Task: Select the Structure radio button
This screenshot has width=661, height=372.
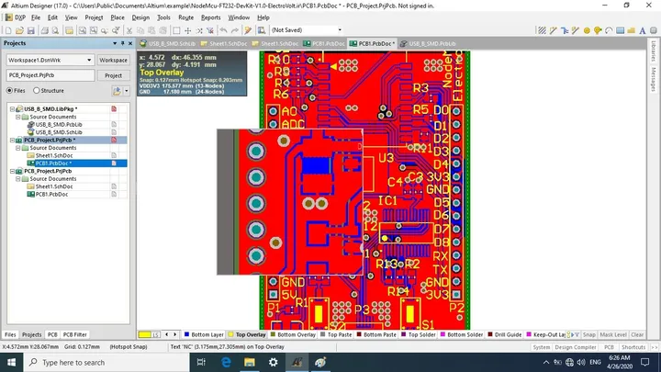Action: pos(36,90)
